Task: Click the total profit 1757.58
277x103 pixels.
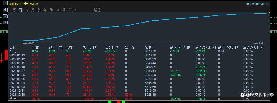Action: 88,99
